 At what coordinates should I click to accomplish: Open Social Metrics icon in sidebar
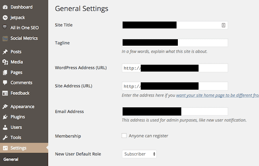point(5,38)
